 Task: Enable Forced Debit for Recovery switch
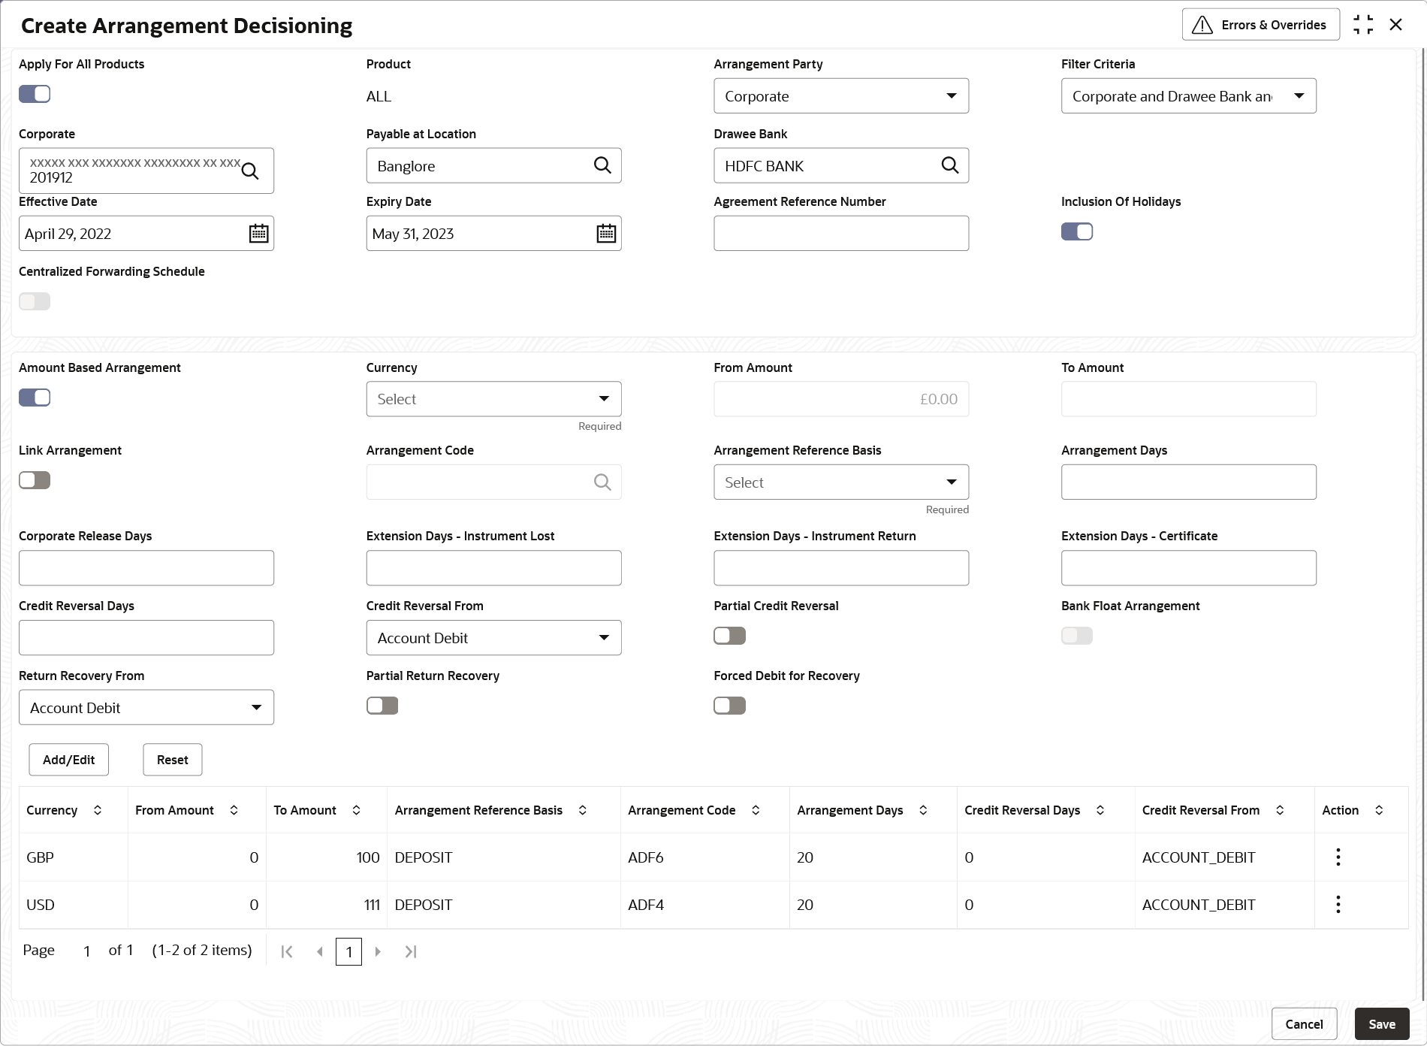coord(729,706)
